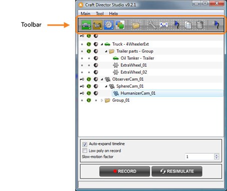Minimize the Craft Director Studio window
This screenshot has width=227, height=191.
(x=196, y=4)
